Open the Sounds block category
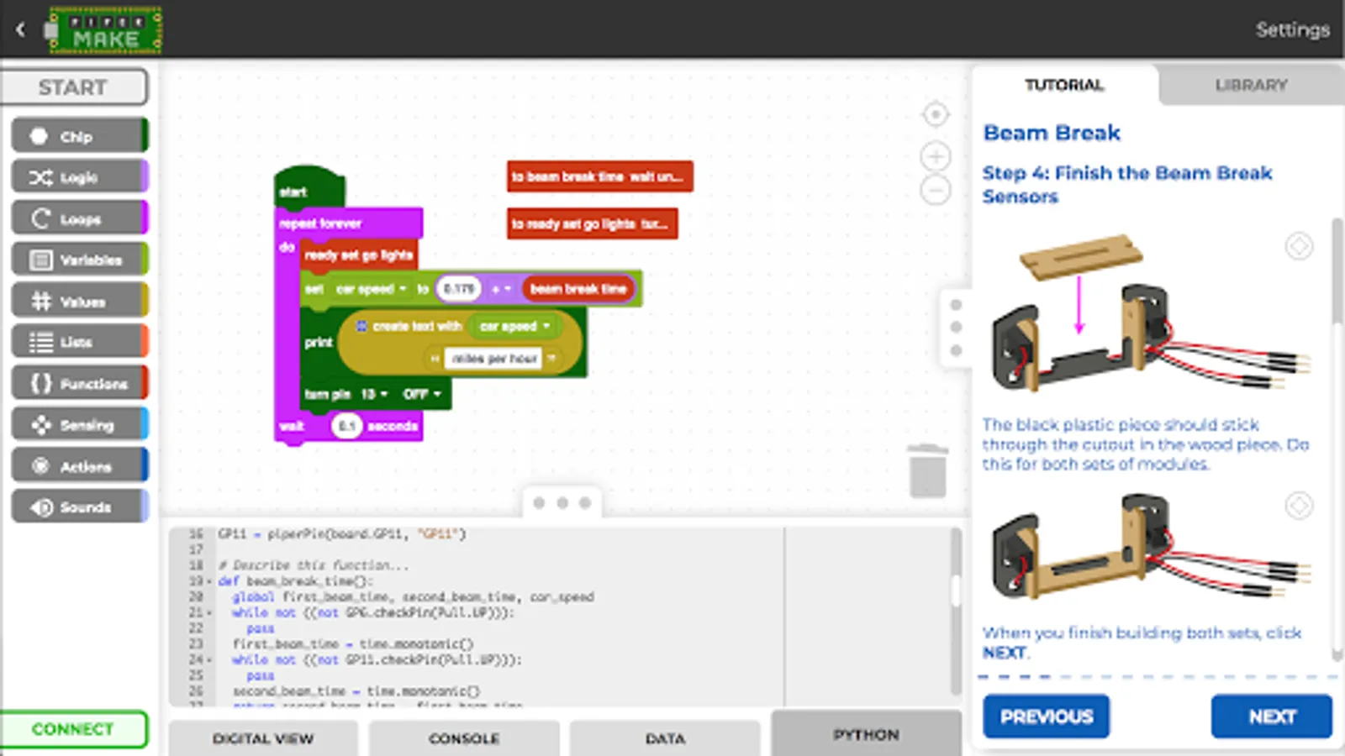 [80, 507]
